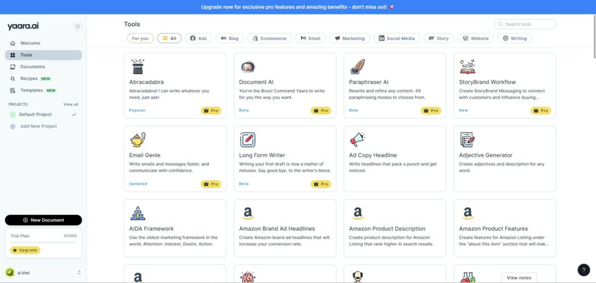This screenshot has width=596, height=283.
Task: Filter tools by Ads
Action: tap(198, 38)
